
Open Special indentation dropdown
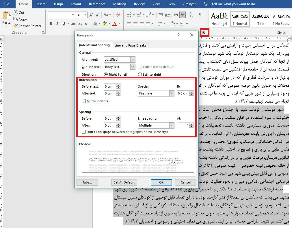click(x=172, y=93)
